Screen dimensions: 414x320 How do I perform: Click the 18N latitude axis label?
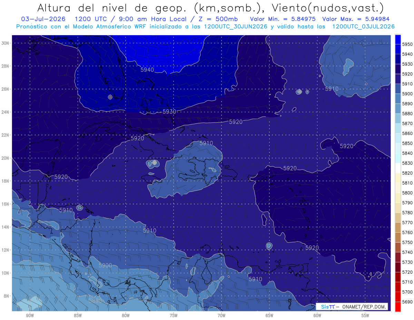click(5, 181)
